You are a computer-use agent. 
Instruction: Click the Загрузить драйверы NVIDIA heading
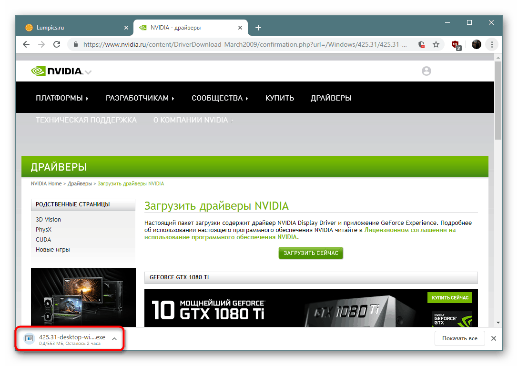click(x=216, y=206)
